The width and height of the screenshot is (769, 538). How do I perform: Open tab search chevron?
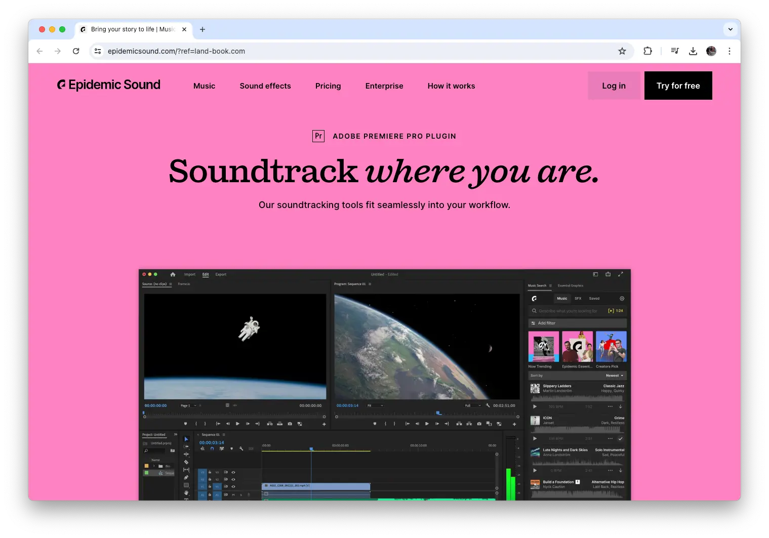pyautogui.click(x=731, y=29)
